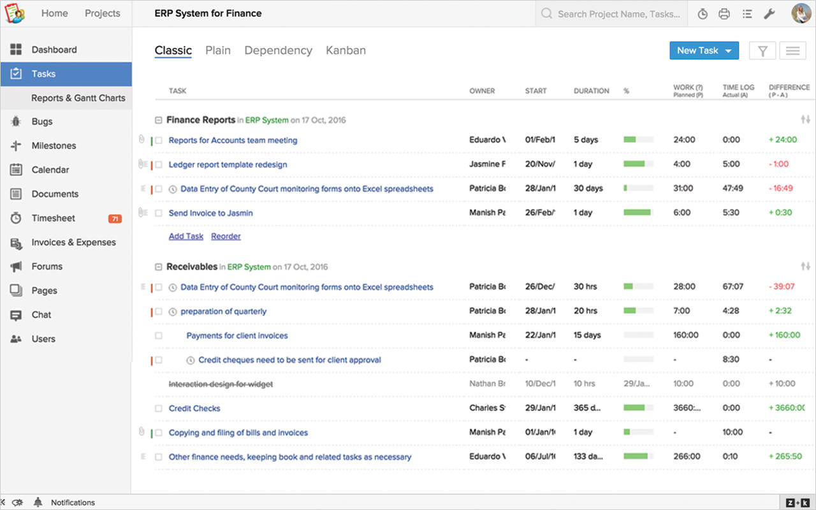Open the wrench settings icon
The height and width of the screenshot is (510, 816).
pyautogui.click(x=769, y=14)
